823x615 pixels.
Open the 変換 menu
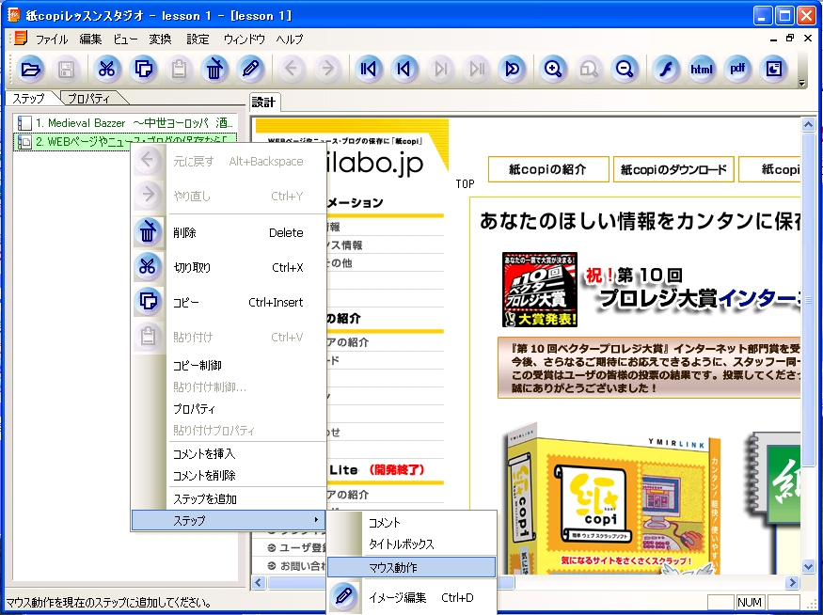point(160,39)
